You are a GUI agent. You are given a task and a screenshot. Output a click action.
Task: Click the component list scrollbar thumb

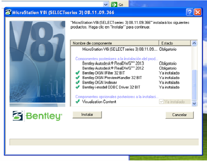194,85
